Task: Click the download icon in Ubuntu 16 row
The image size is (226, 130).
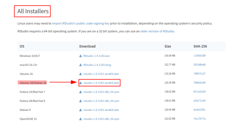Action: (81, 74)
